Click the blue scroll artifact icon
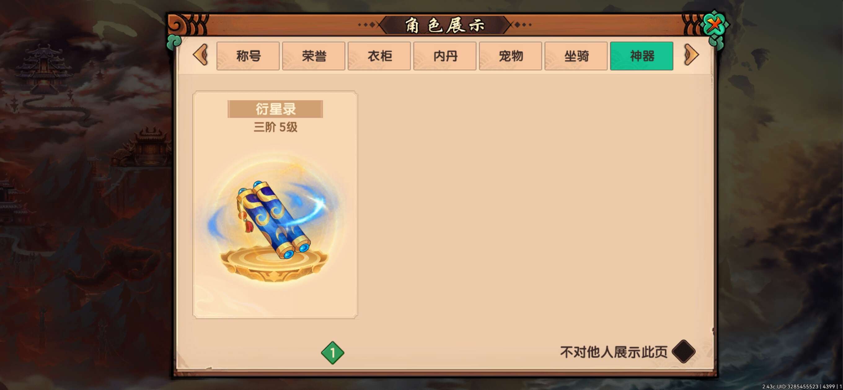843x390 pixels. tap(274, 220)
